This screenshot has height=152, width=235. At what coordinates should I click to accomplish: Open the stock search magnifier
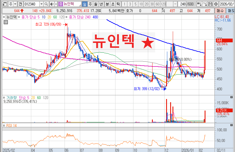click(x=46, y=4)
